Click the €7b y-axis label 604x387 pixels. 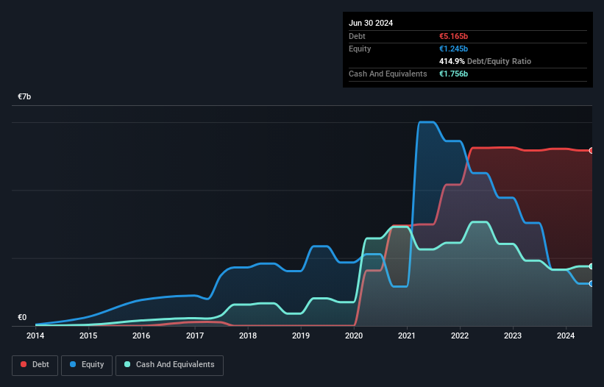coord(24,96)
